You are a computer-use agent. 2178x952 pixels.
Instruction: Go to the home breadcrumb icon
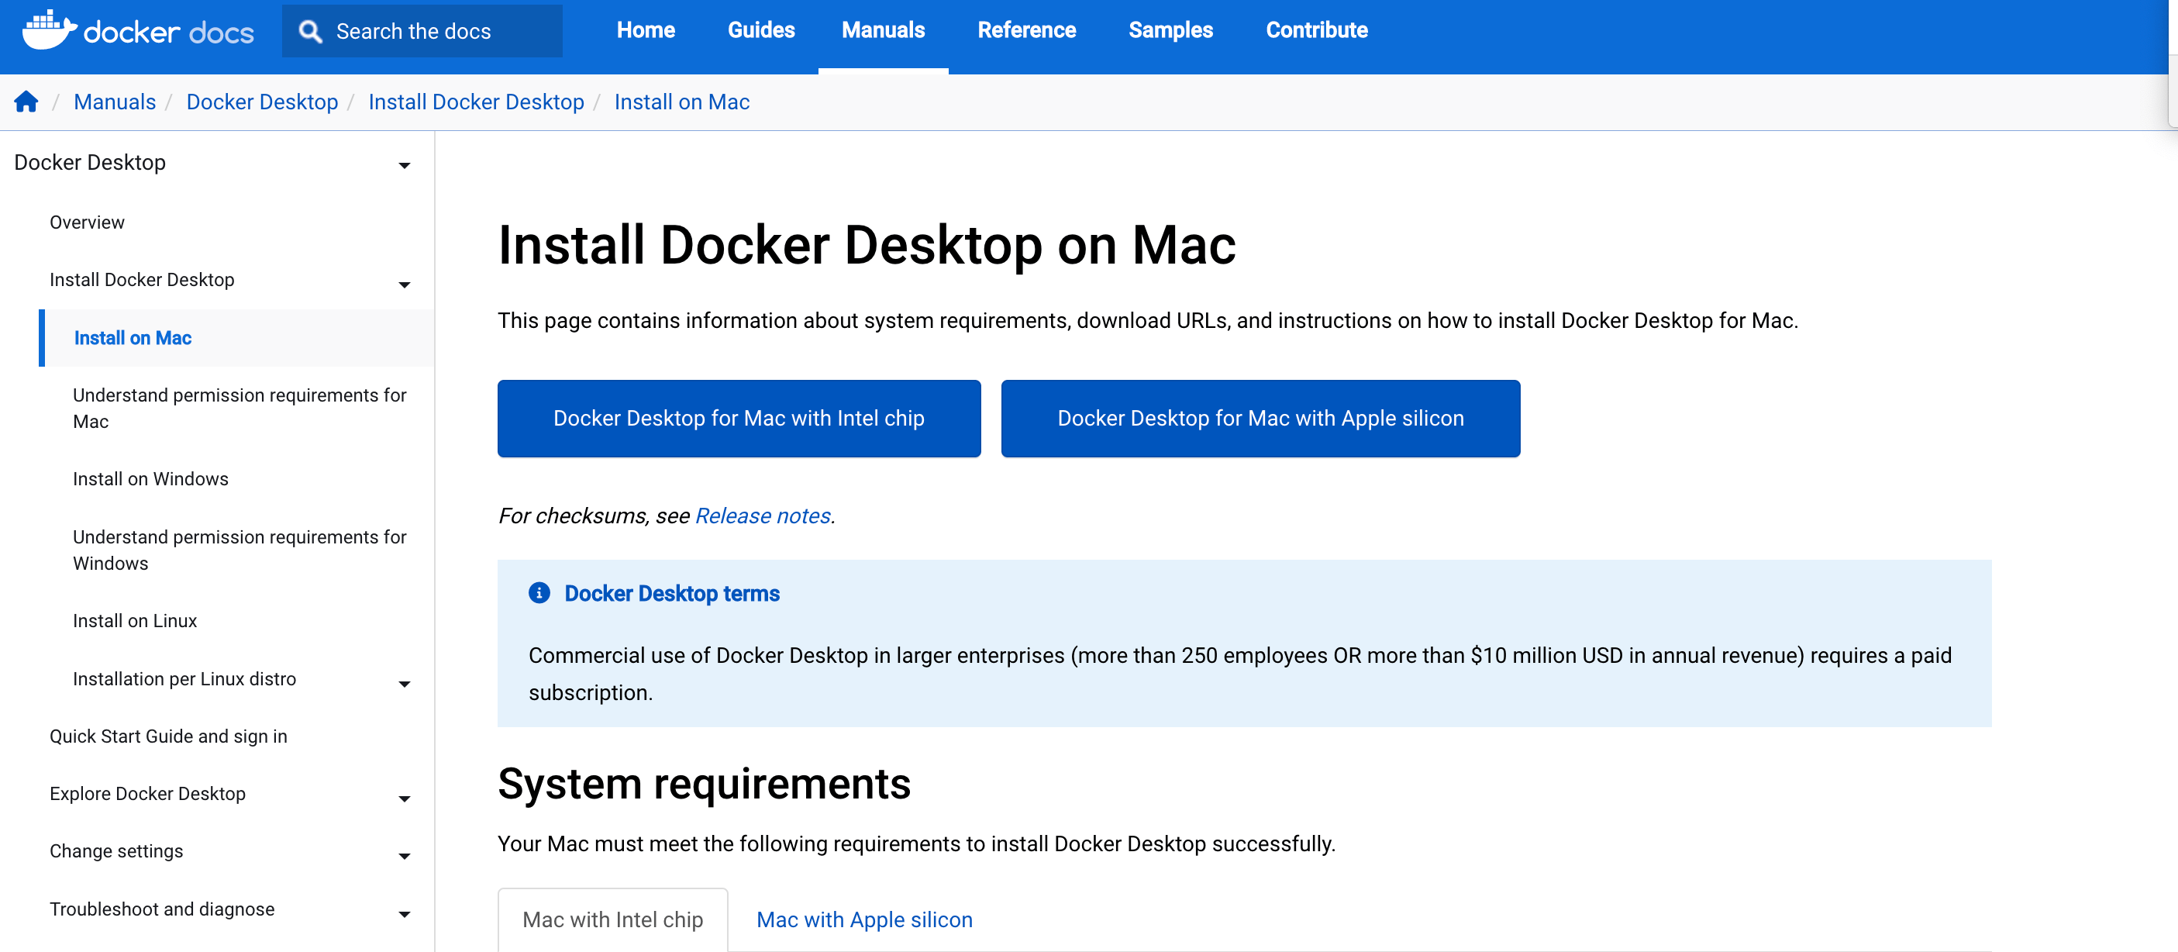tap(26, 102)
